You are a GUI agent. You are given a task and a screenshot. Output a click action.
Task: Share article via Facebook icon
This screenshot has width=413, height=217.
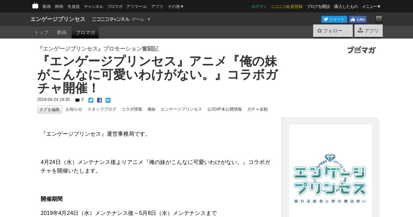(99, 100)
